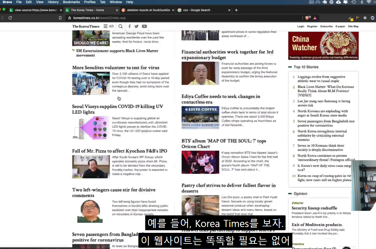
Task: Open the Brave application menu
Action: 7,2
